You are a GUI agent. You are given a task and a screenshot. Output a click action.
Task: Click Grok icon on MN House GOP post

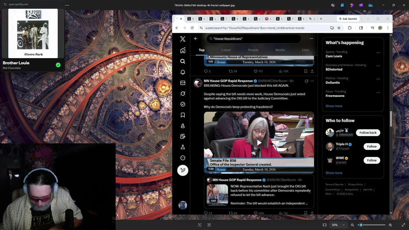tap(306, 81)
